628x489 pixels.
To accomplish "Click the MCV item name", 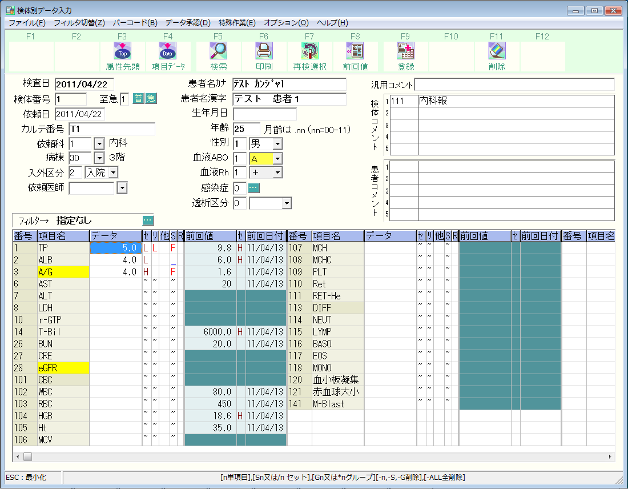I will pos(63,440).
